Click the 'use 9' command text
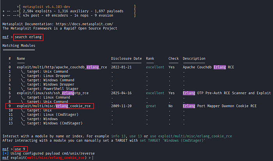The width and height of the screenshot is (273, 161). [20, 149]
